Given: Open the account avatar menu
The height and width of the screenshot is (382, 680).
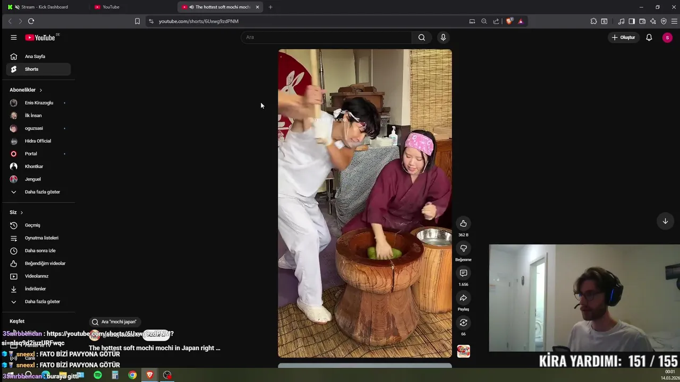Looking at the screenshot, I should coord(667,37).
